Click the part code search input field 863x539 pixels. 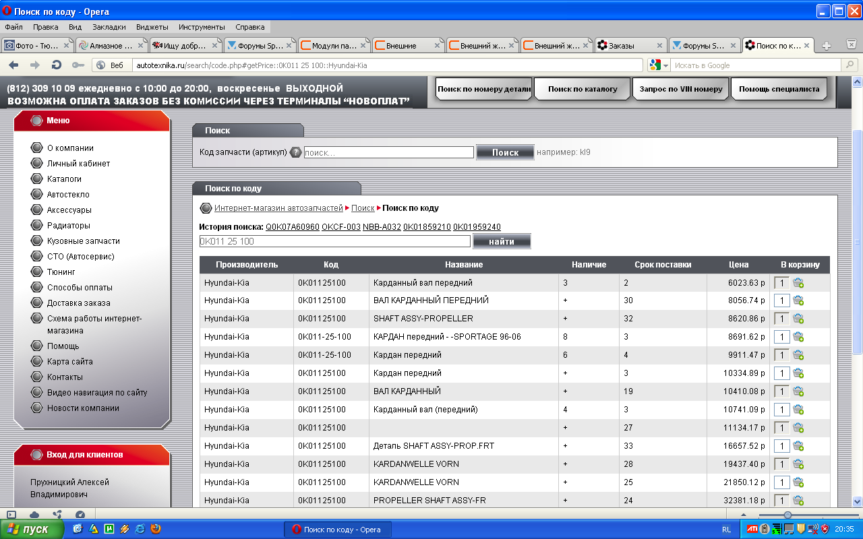tap(388, 152)
